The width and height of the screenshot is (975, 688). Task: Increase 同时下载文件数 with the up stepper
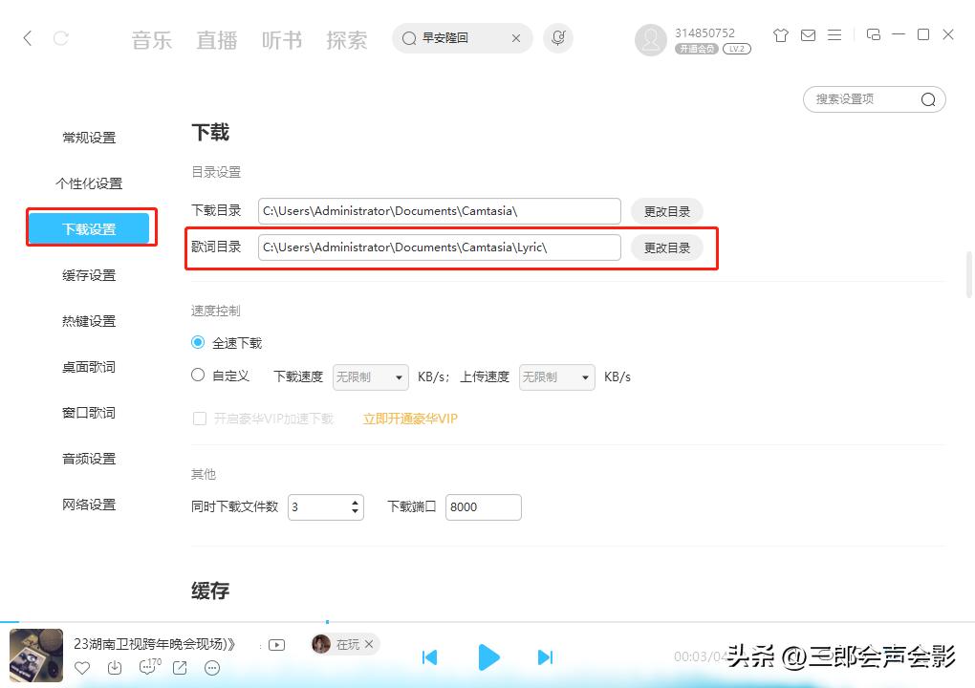click(x=355, y=502)
